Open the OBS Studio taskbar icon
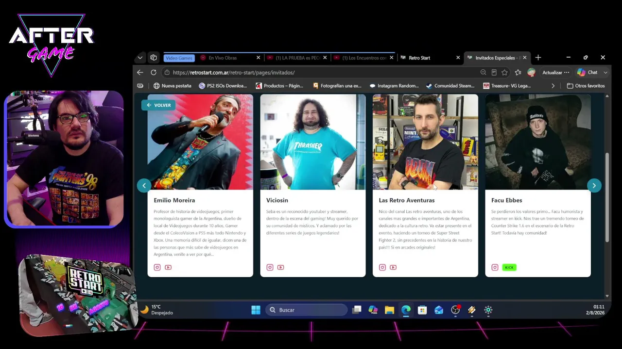Viewport: 622px width, 349px height. click(455, 310)
